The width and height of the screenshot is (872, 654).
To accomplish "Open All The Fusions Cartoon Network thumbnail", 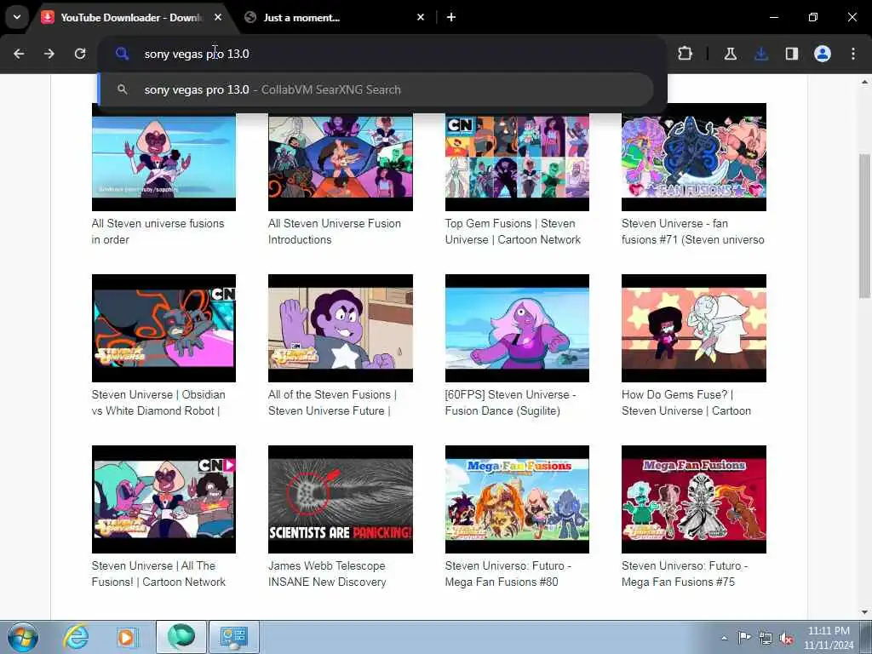I will 163,499.
